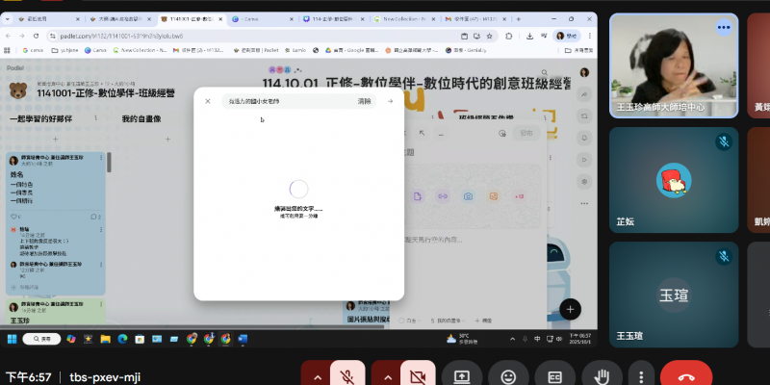Click the comment count on 姓名 post
Image resolution: width=770 pixels, height=385 pixels.
95,217
